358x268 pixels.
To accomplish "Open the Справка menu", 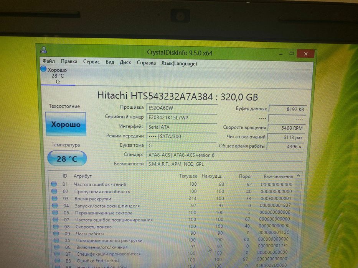I will tap(146, 63).
